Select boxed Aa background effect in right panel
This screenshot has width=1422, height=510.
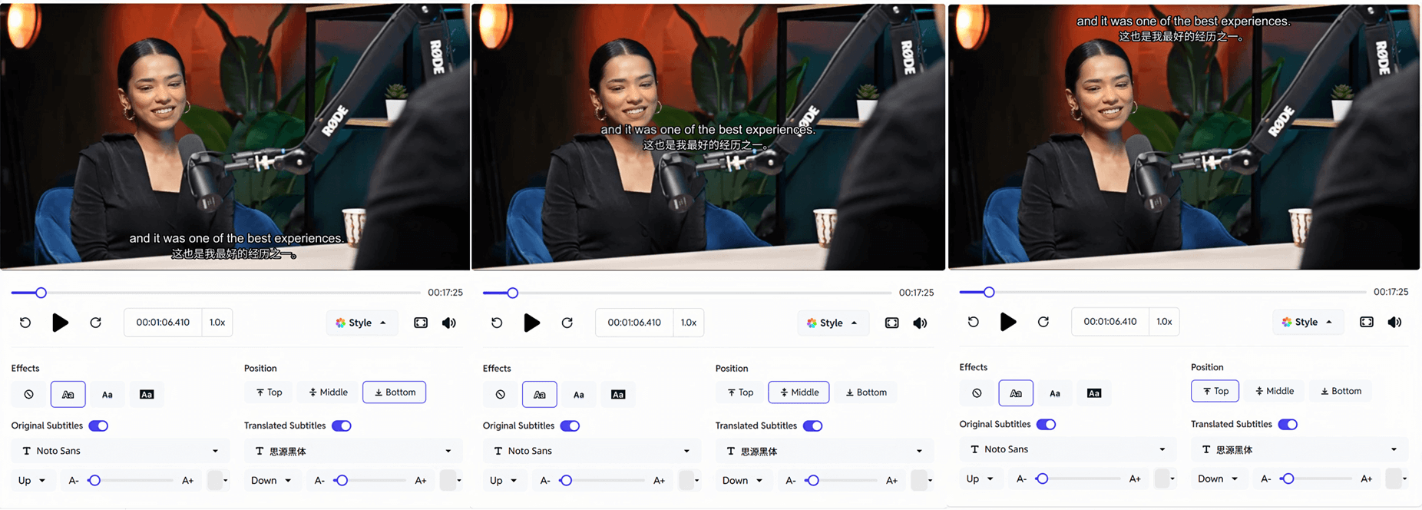coord(1094,392)
